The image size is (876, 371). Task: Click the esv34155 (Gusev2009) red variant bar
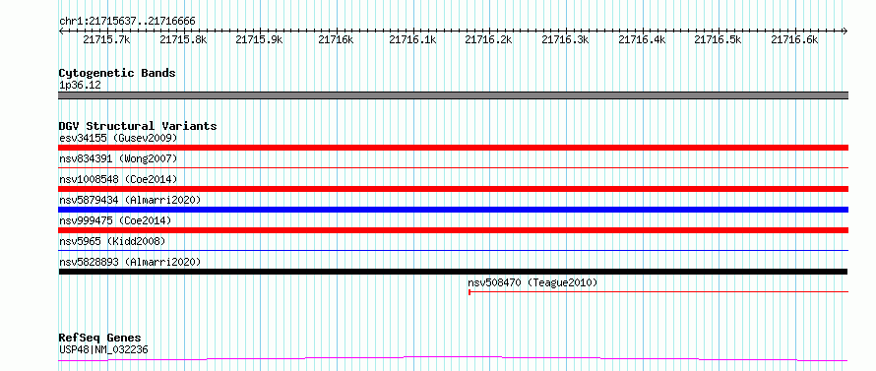[453, 148]
